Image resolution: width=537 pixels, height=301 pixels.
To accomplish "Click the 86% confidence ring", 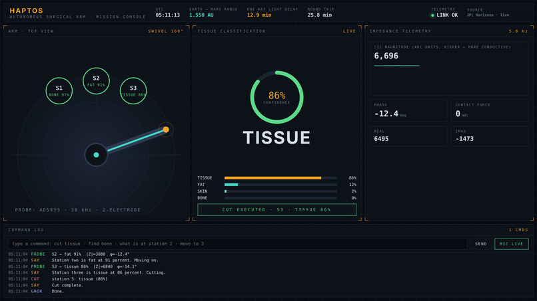I will 276,98.
